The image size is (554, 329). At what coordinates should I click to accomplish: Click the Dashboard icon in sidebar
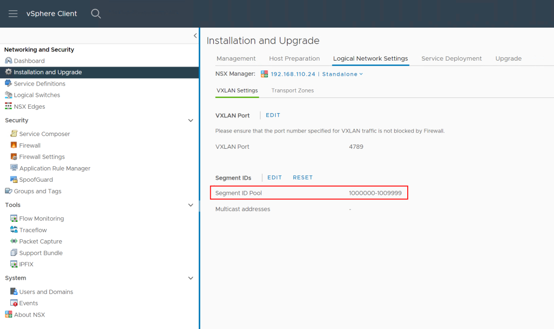coord(8,61)
